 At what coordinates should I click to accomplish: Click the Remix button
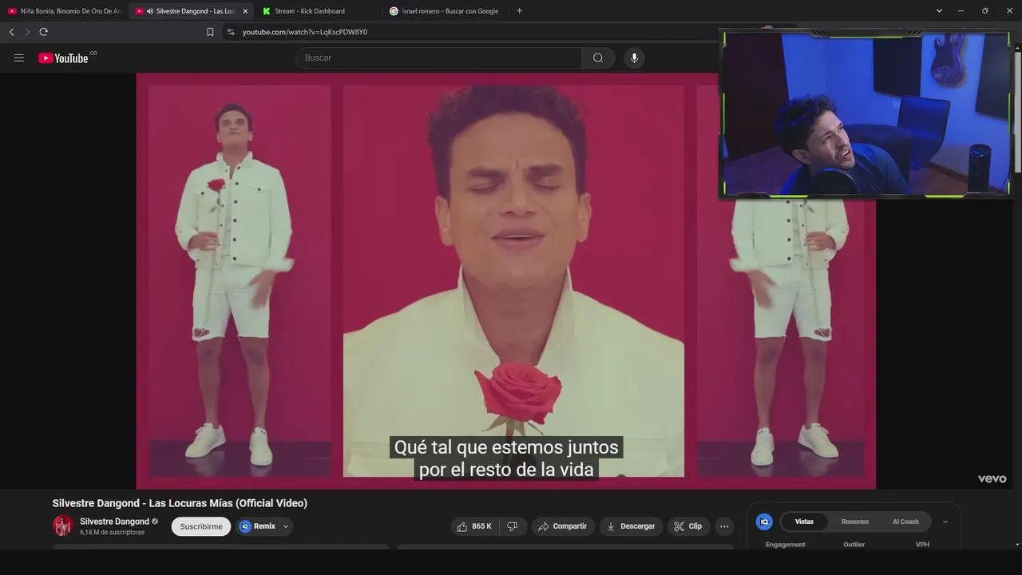[258, 526]
